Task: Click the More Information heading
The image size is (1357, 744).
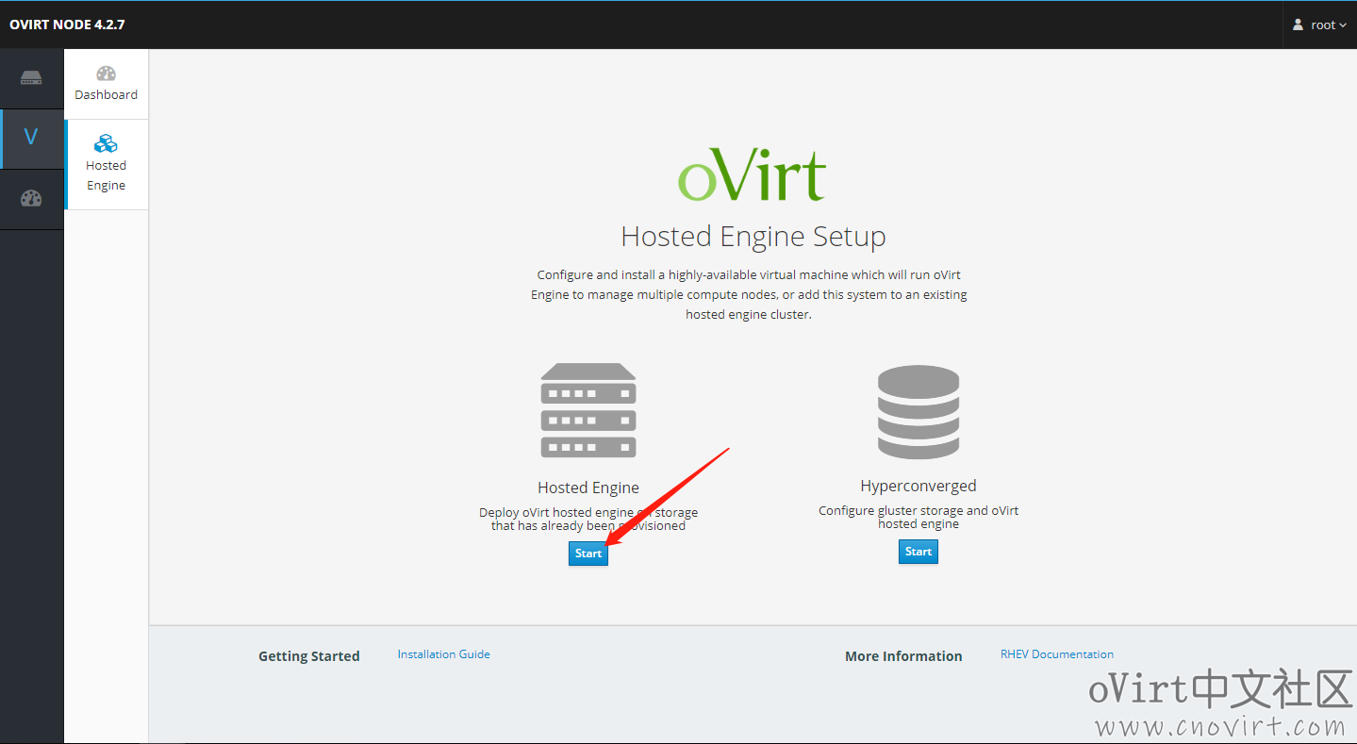Action: [x=903, y=656]
